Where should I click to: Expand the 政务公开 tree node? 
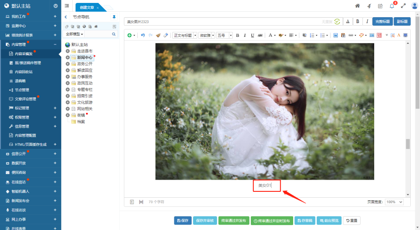(68, 64)
